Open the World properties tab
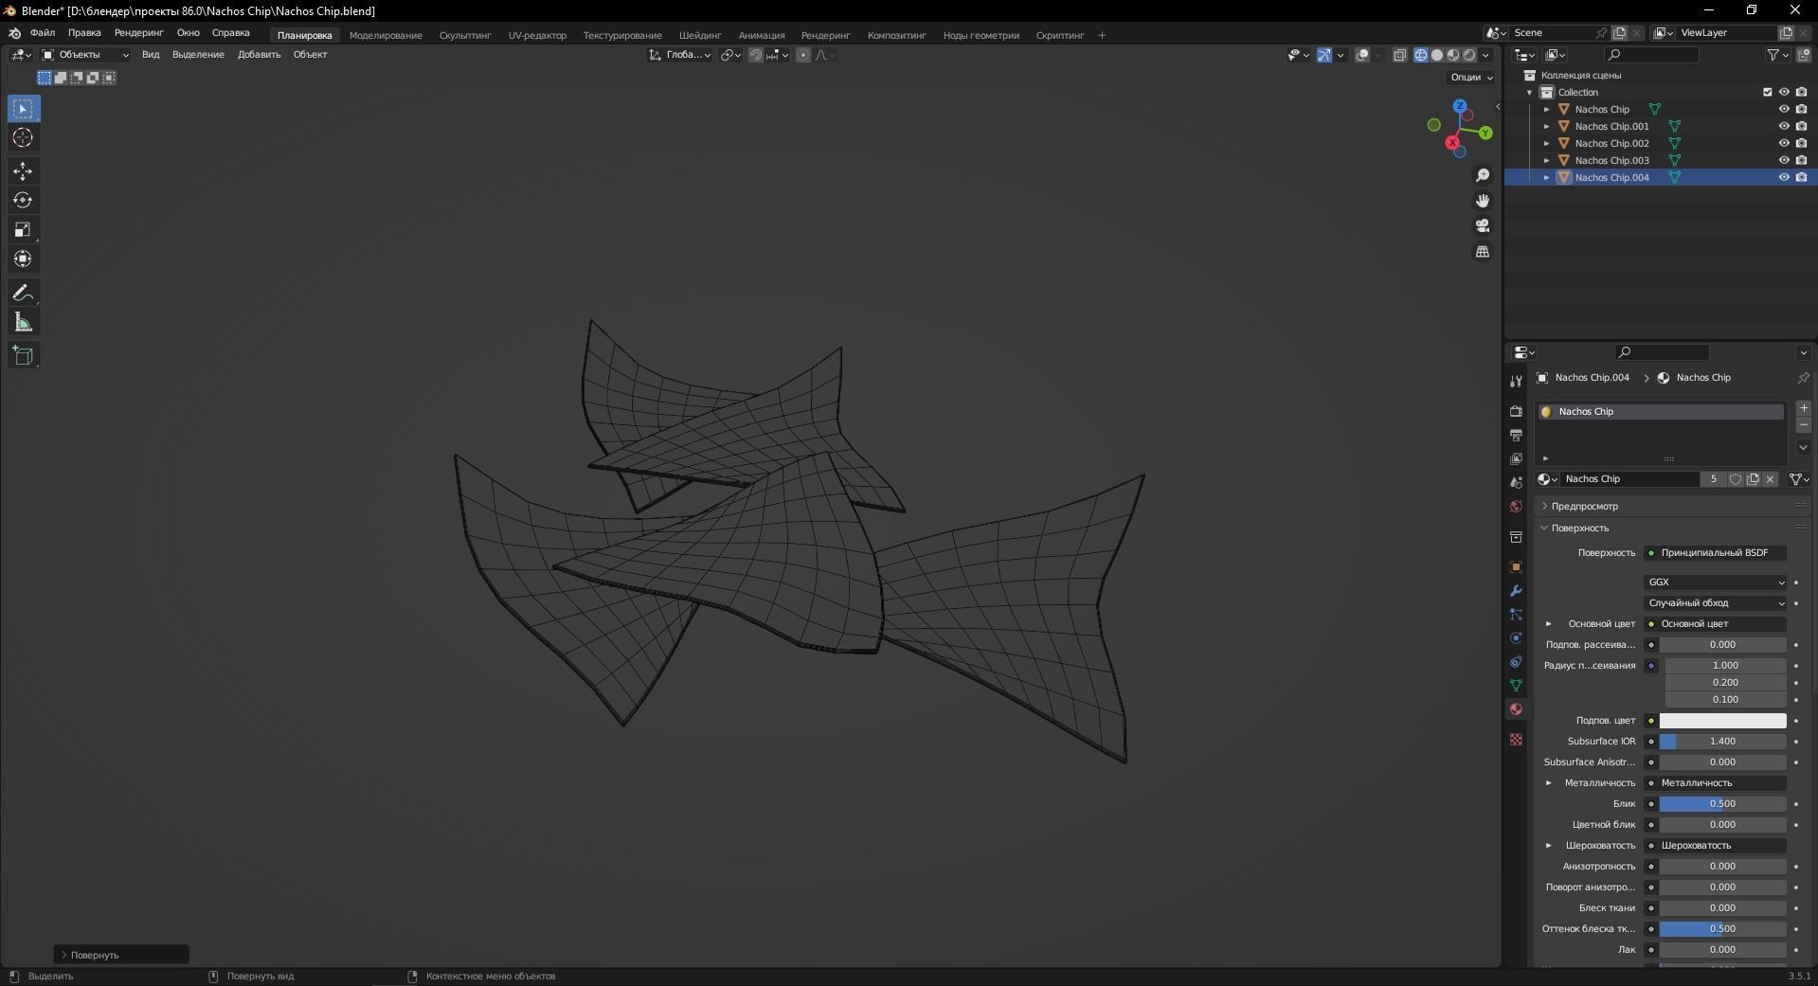1818x986 pixels. pos(1516,507)
